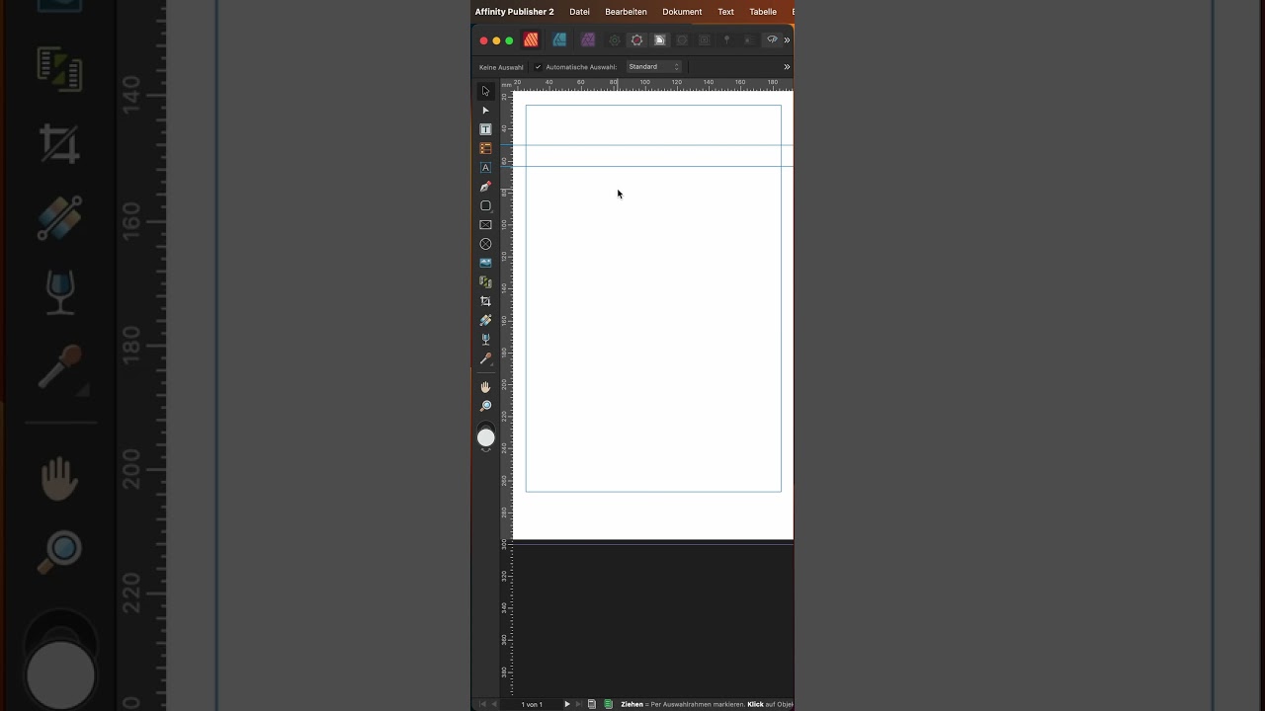
Task: Select the Place Image tool
Action: [x=485, y=263]
